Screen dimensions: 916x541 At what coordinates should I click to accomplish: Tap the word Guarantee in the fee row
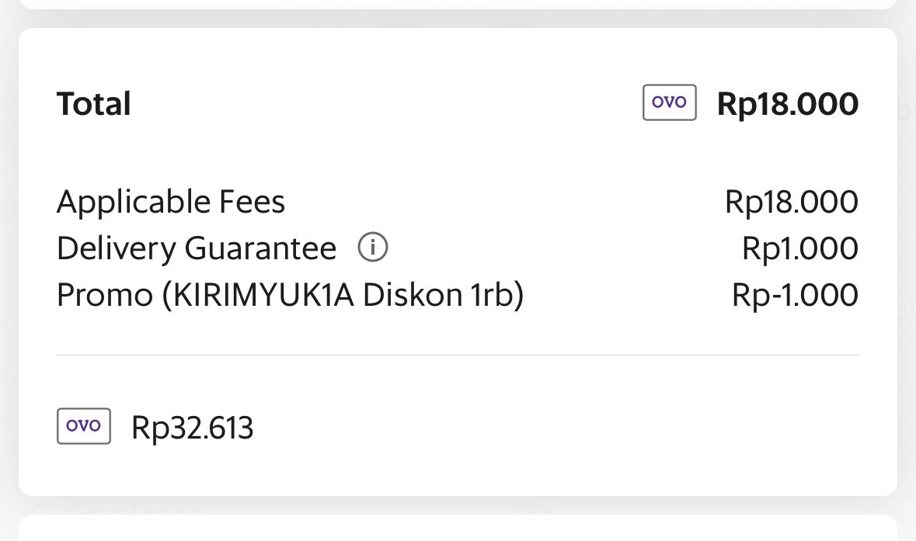tap(260, 249)
